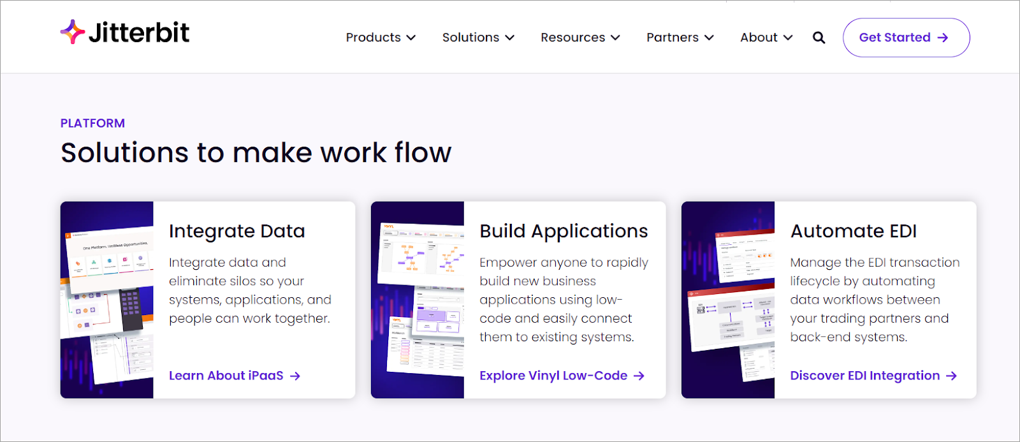This screenshot has width=1020, height=442.
Task: Click the Automate EDI card image
Action: [x=728, y=300]
